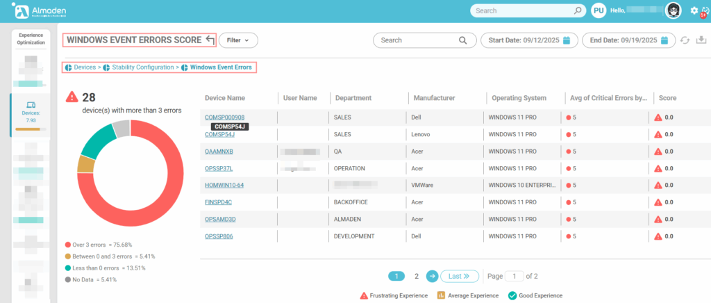Open the Start Date calendar icon
711x303 pixels.
(567, 40)
